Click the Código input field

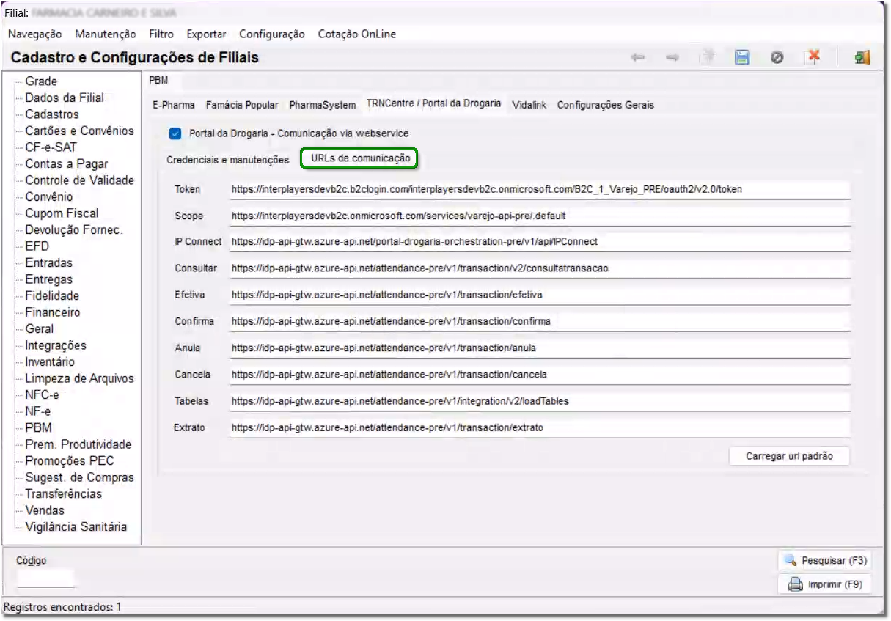(45, 578)
